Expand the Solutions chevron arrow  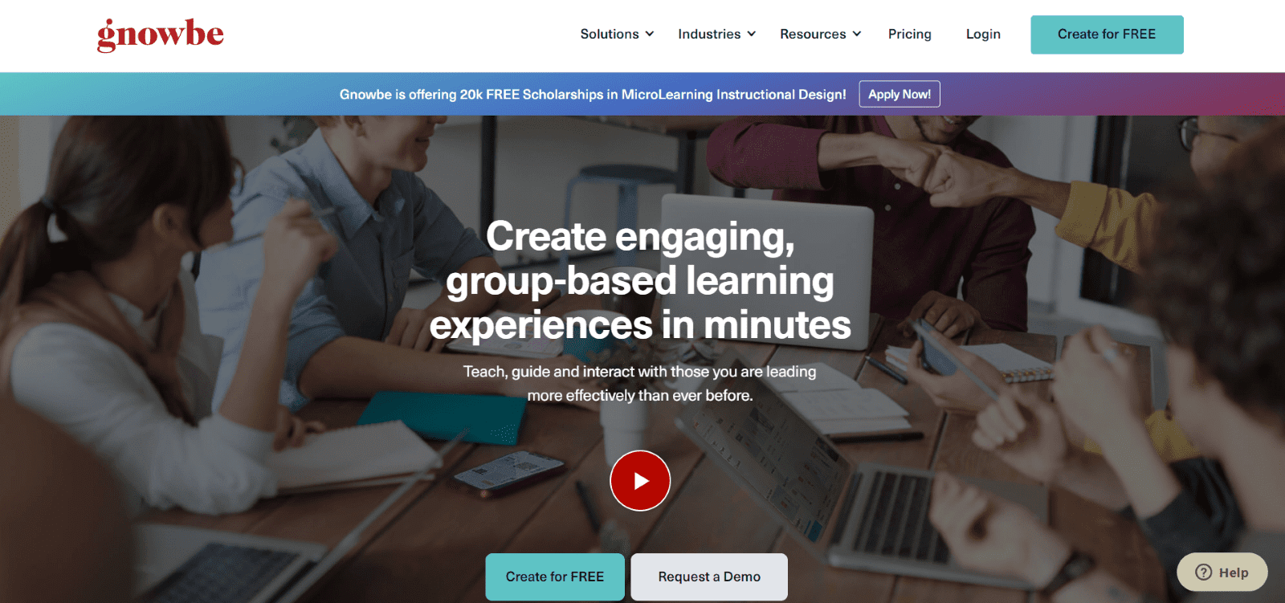click(650, 34)
